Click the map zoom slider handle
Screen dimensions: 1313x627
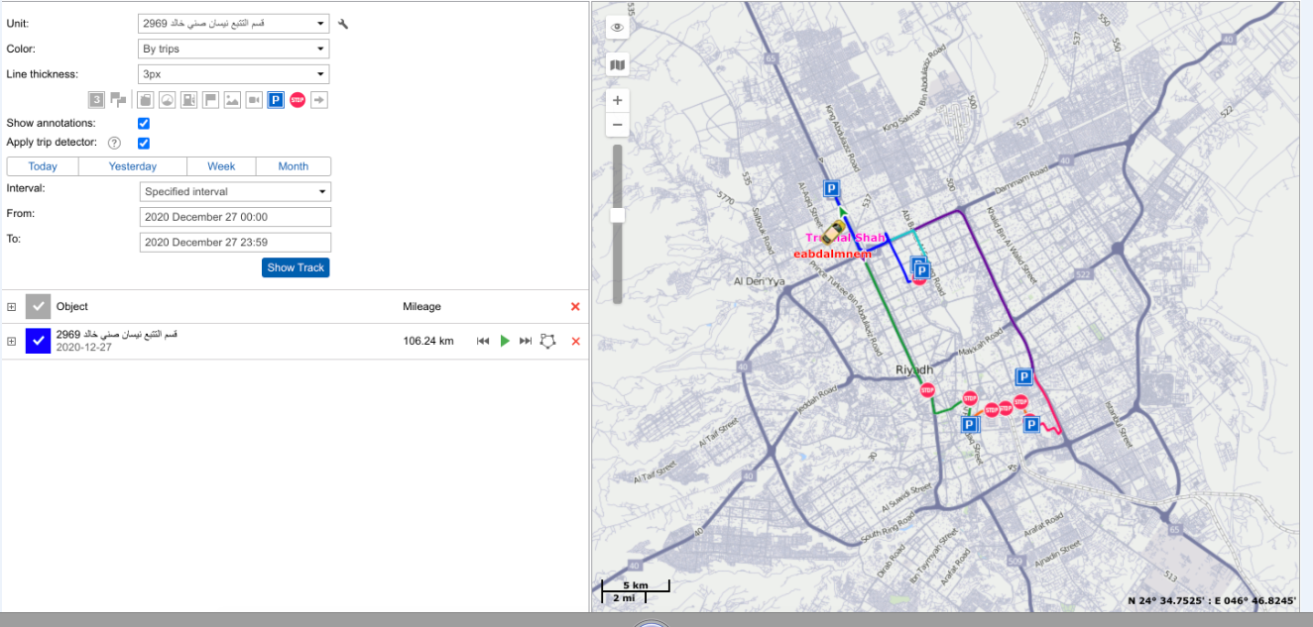pos(617,215)
